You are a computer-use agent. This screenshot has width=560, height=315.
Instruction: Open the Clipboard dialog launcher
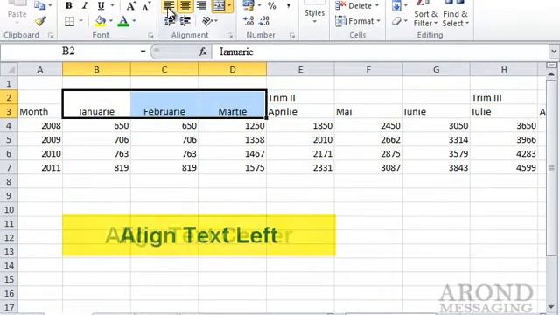point(51,35)
